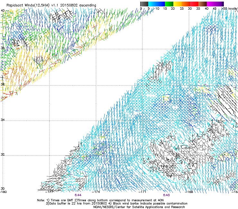Click the purple time stamp "6:44"
Image resolution: width=238 pixels, height=209 pixels.
click(x=78, y=195)
